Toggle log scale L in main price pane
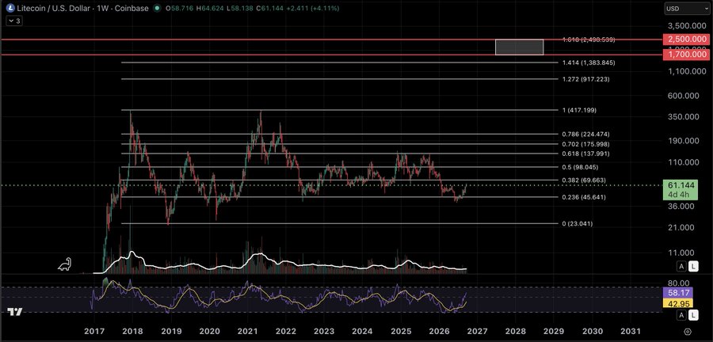Image resolution: width=713 pixels, height=342 pixels. 692,267
